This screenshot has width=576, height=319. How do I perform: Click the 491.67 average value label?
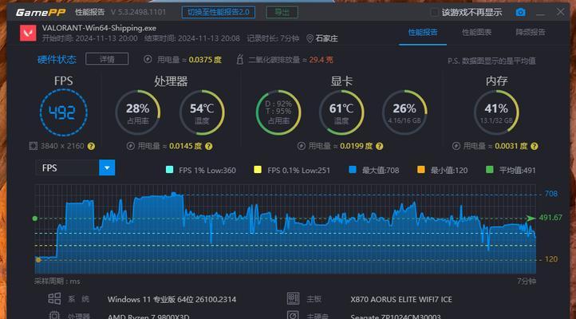point(550,218)
